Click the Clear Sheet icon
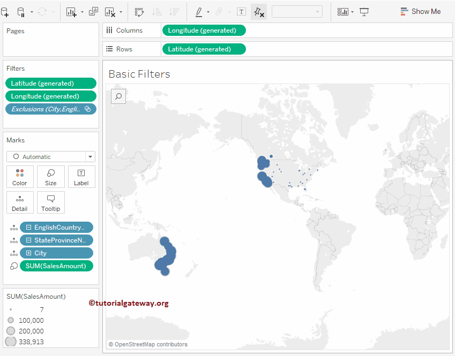 point(110,11)
